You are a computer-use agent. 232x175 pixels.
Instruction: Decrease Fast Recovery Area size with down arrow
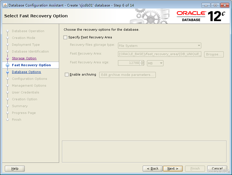pyautogui.click(x=142, y=64)
